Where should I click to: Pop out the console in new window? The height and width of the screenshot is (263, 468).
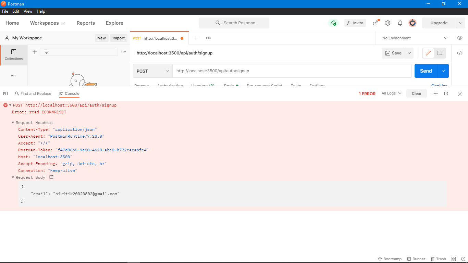446,93
